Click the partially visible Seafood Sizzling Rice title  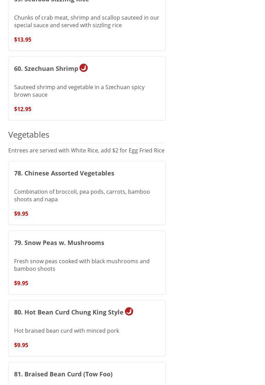click(x=52, y=1)
